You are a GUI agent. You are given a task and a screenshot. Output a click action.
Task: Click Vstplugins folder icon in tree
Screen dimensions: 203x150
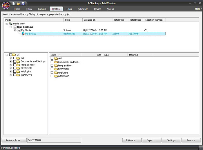(18, 72)
